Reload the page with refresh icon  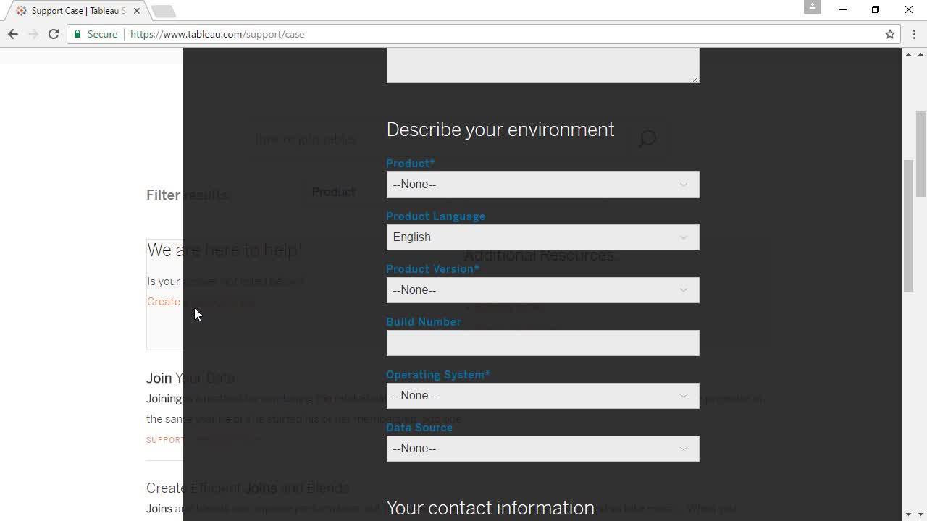(x=54, y=34)
